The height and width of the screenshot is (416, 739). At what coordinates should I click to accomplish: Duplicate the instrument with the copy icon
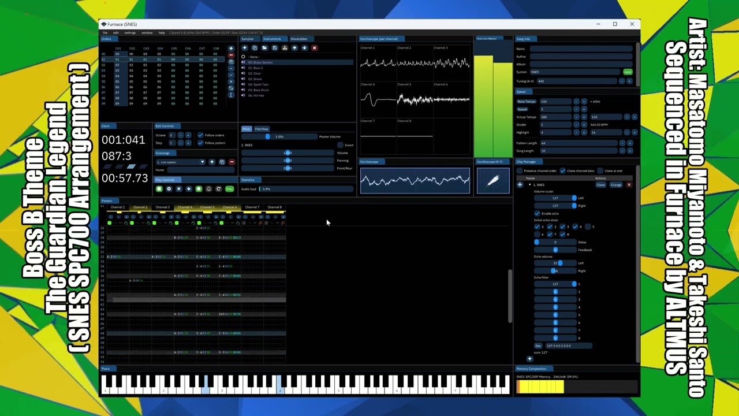pos(255,48)
